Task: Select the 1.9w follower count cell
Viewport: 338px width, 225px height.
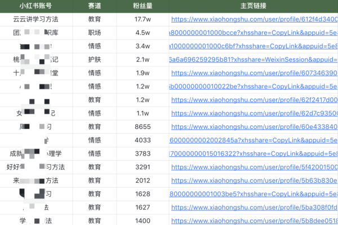Action: point(143,73)
